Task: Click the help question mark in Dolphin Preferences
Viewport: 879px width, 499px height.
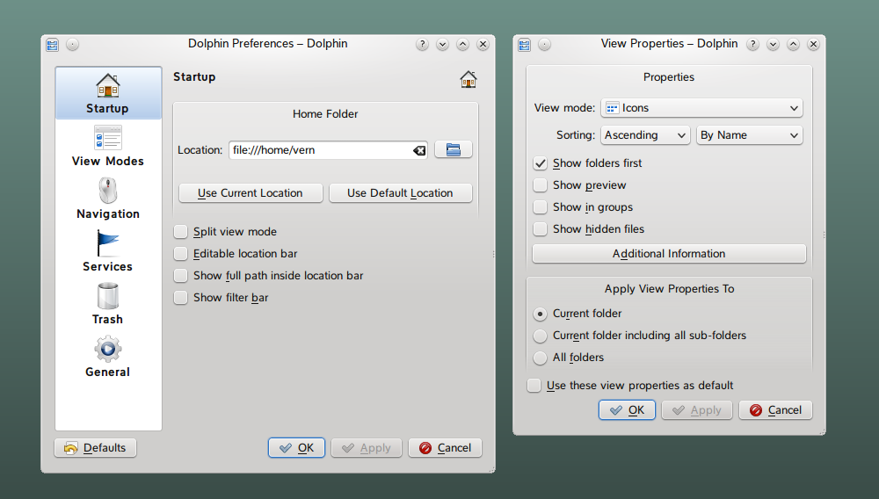Action: pyautogui.click(x=422, y=44)
